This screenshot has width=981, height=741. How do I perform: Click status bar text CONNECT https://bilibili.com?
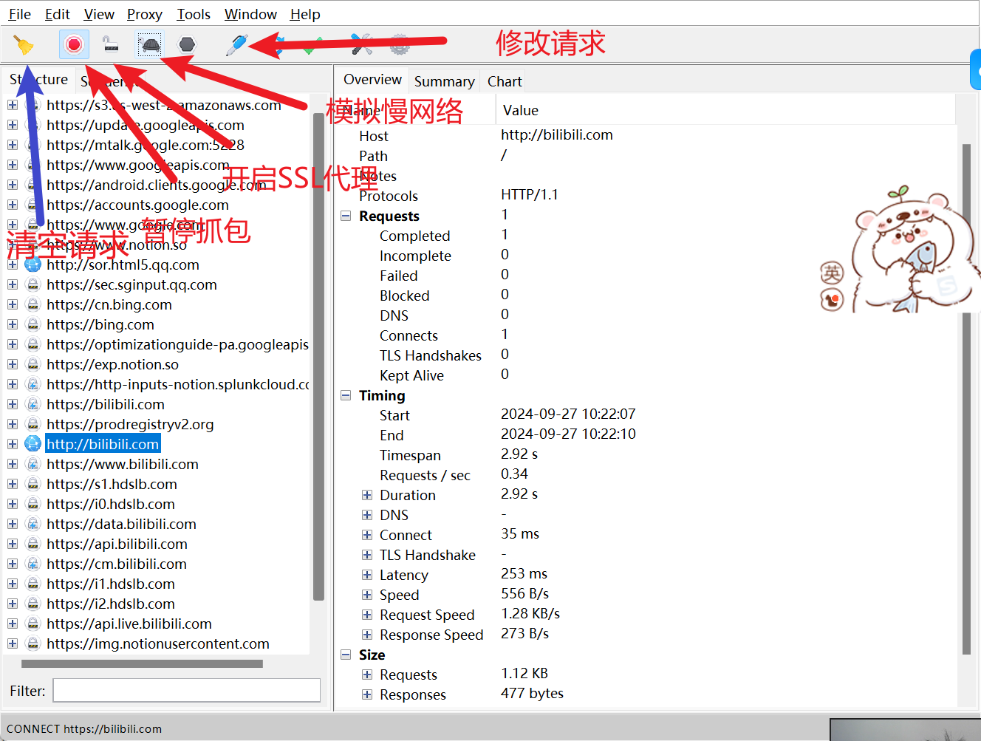(84, 728)
